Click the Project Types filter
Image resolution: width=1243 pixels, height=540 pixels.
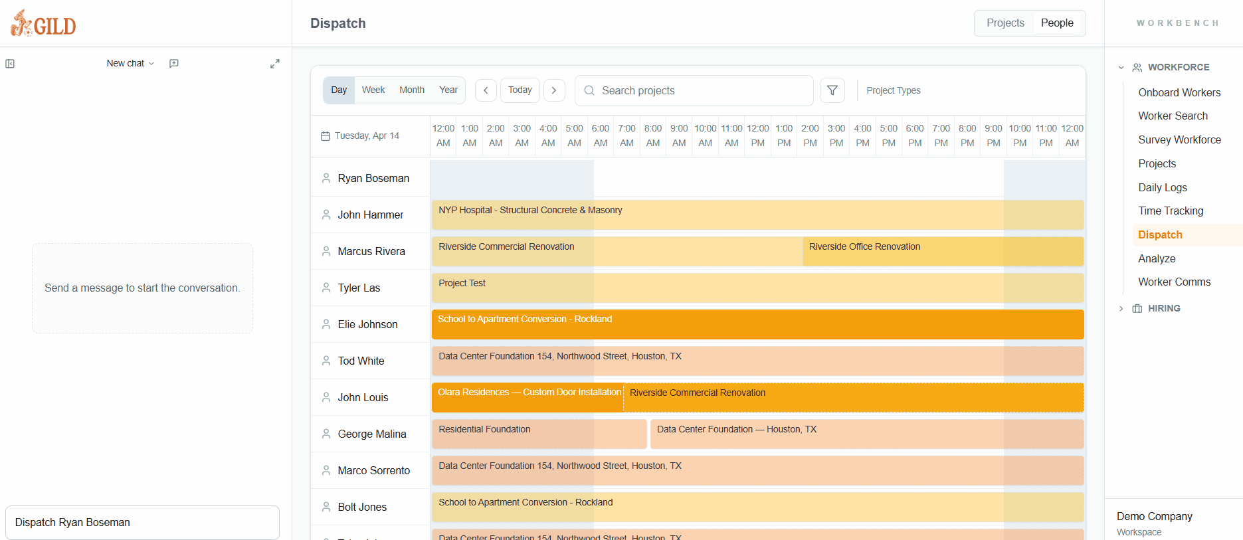click(893, 91)
